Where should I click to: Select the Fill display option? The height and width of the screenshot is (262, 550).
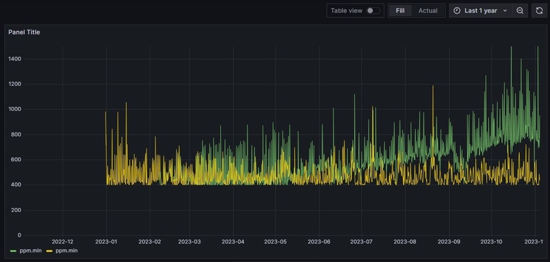coord(400,10)
